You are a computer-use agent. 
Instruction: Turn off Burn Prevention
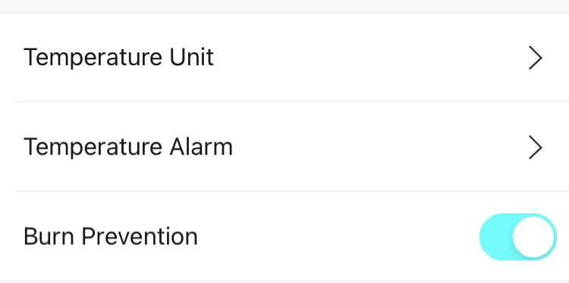(518, 237)
